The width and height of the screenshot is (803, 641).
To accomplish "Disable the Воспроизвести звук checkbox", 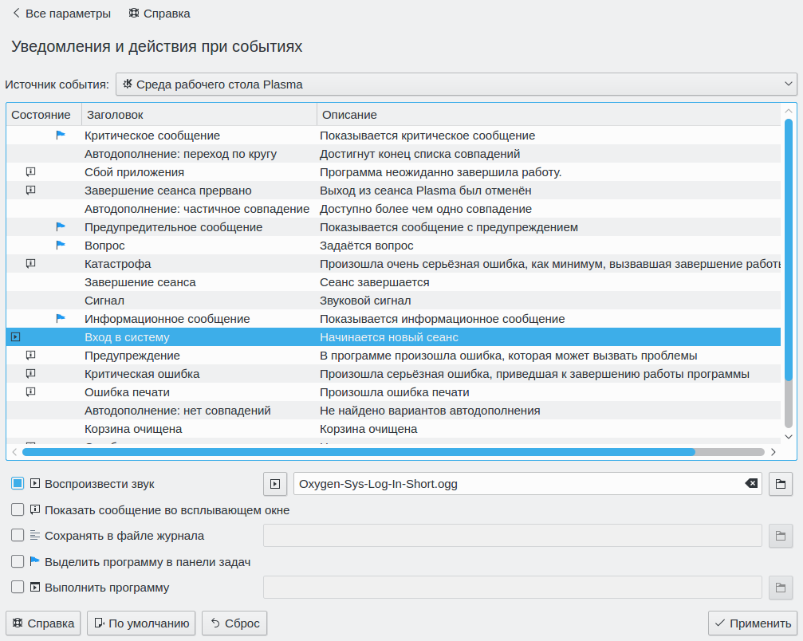I will tap(18, 484).
